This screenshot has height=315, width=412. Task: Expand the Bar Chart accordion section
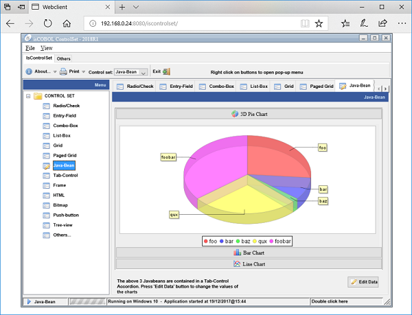coord(247,253)
